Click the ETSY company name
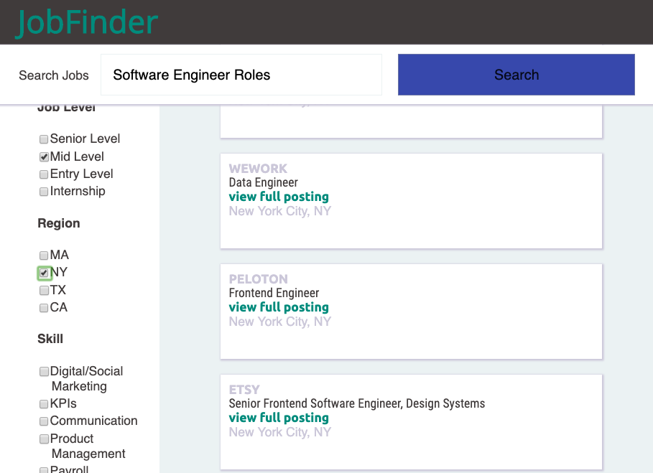The width and height of the screenshot is (653, 473). coord(244,390)
